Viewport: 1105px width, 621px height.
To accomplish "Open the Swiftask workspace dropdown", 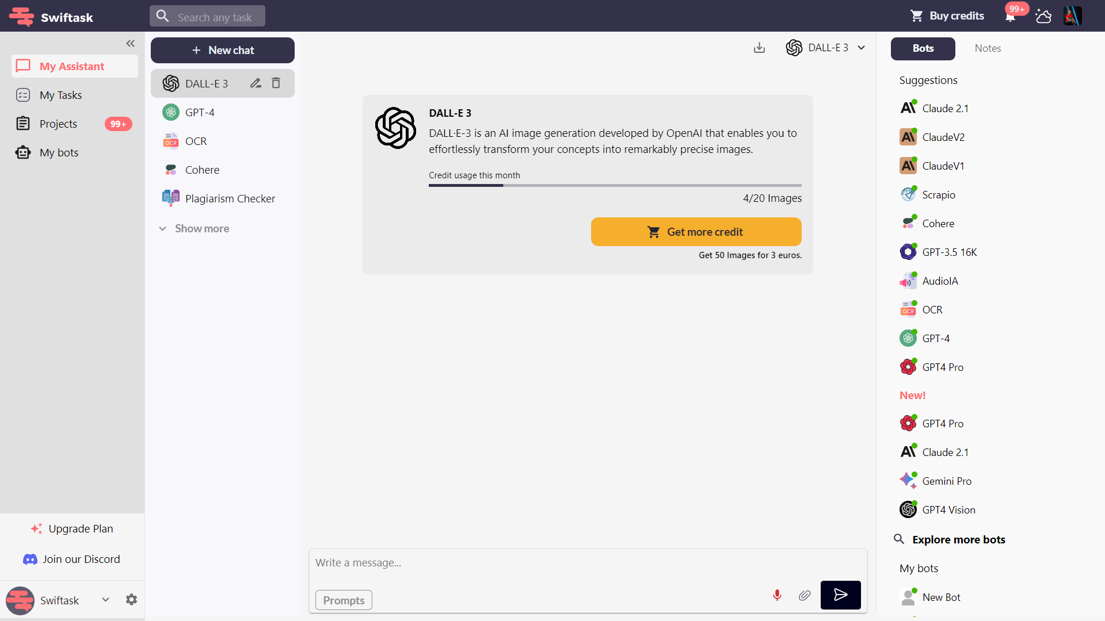I will pos(105,600).
